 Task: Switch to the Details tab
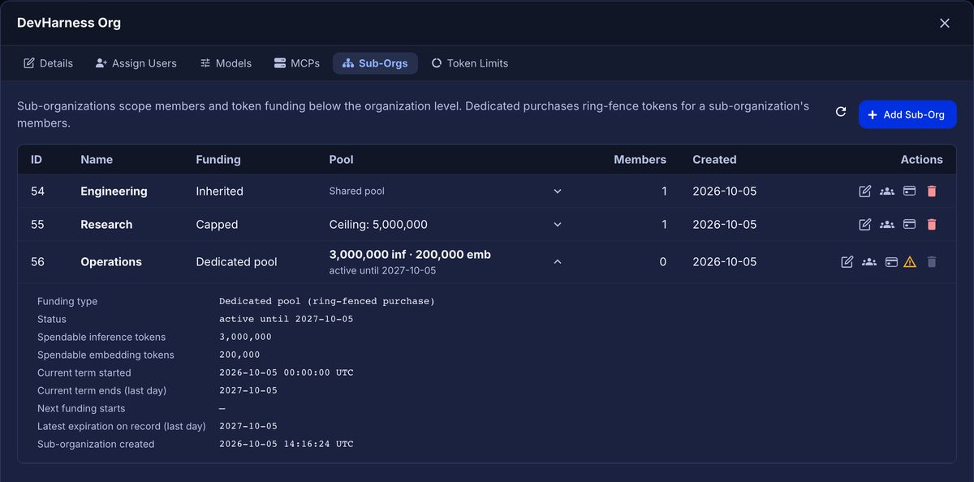pyautogui.click(x=48, y=63)
